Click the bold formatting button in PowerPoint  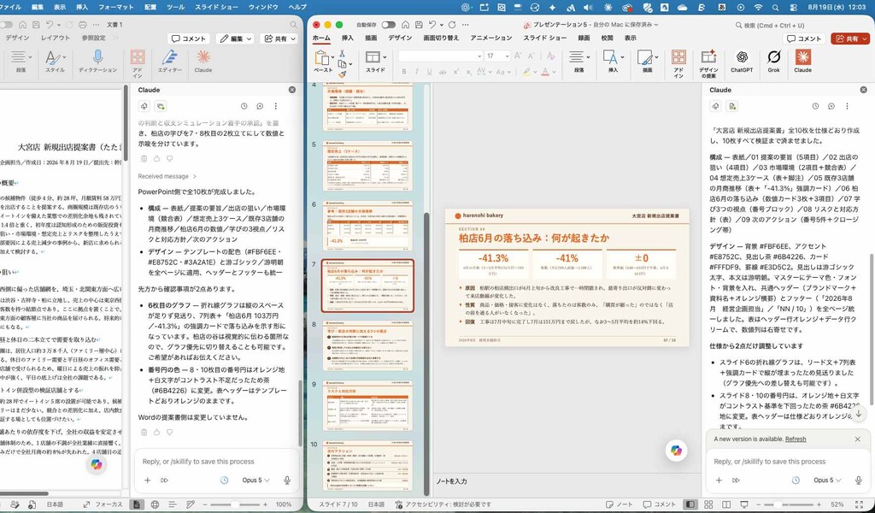tap(404, 72)
